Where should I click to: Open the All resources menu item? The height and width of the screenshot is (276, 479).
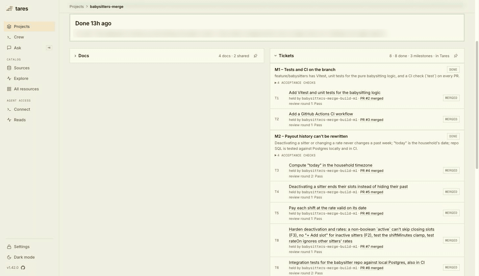pyautogui.click(x=29, y=89)
